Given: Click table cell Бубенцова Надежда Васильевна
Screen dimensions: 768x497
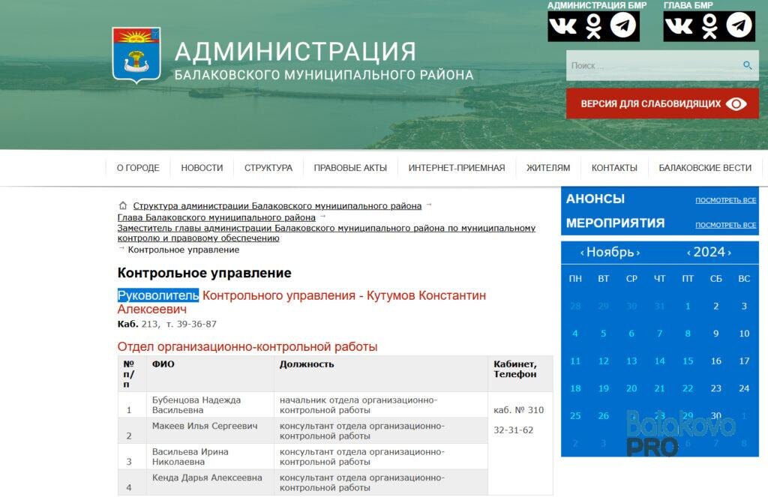Looking at the screenshot, I should coord(210,405).
